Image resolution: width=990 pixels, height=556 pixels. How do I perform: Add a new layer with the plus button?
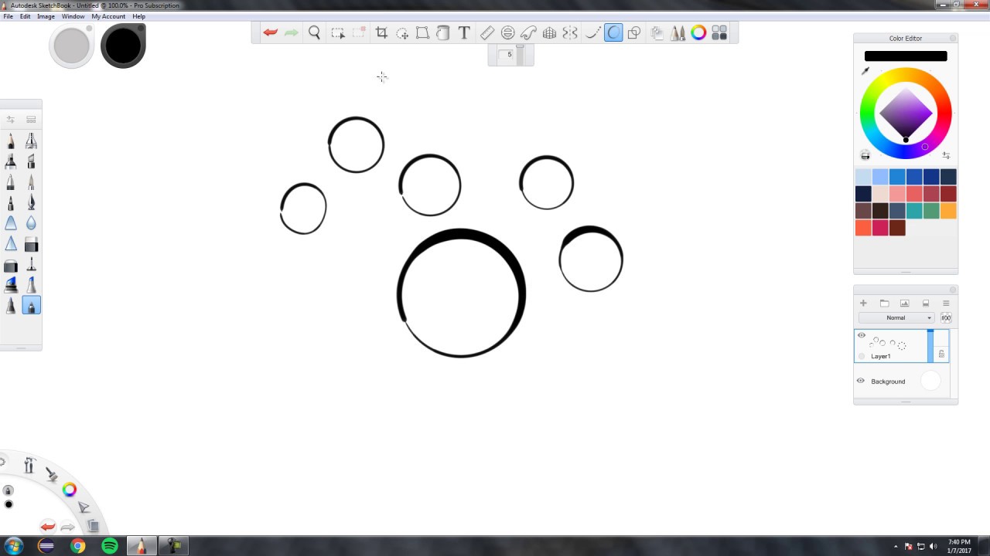(863, 303)
